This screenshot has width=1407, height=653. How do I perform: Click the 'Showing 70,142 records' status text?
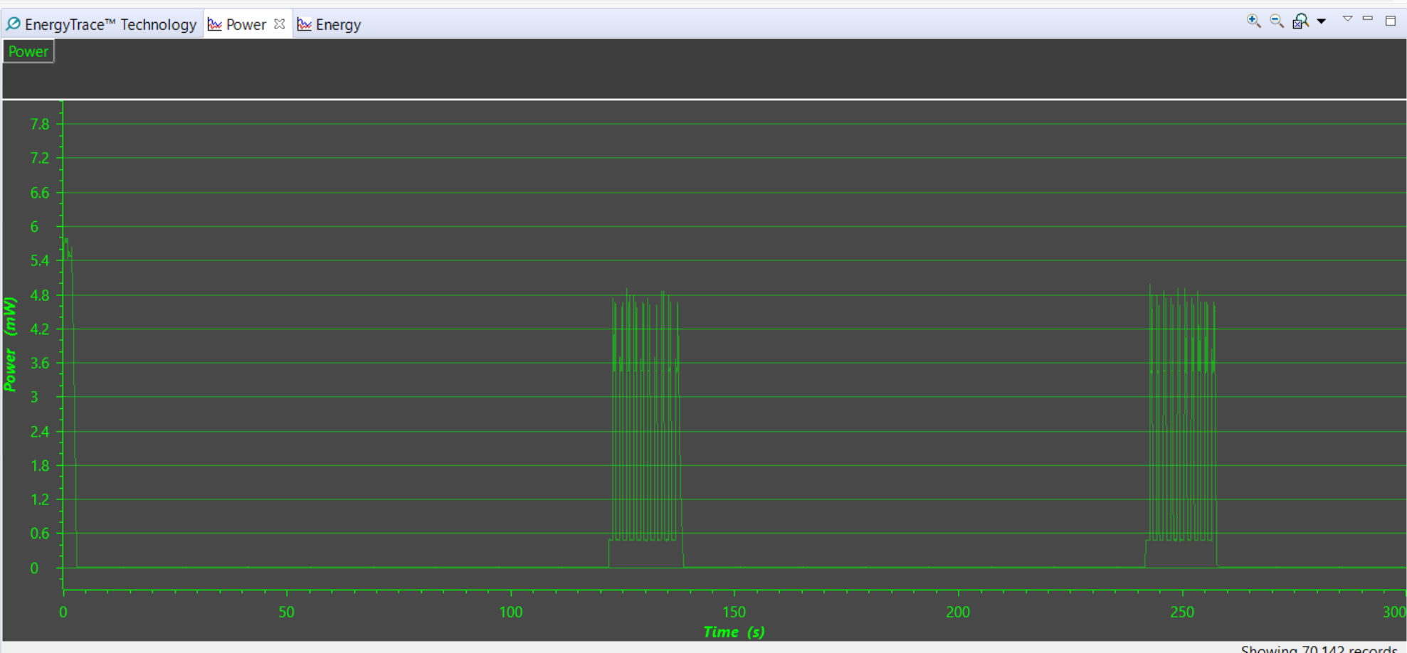tap(1319, 649)
